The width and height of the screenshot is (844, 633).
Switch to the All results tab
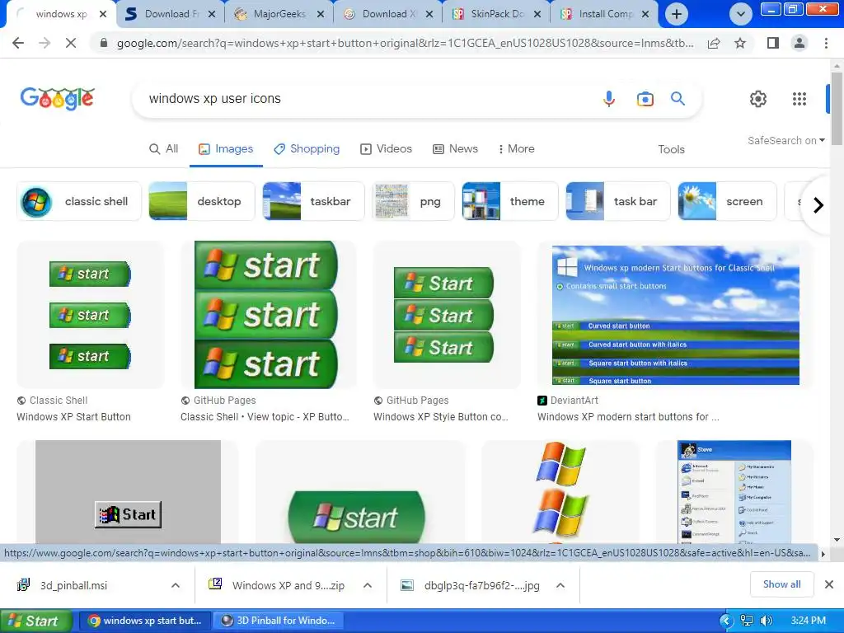pyautogui.click(x=164, y=149)
